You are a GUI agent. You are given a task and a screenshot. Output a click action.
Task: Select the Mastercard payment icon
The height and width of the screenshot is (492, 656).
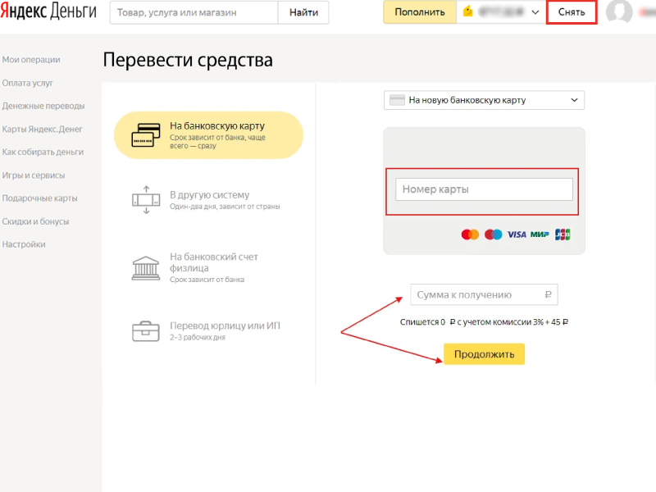469,234
